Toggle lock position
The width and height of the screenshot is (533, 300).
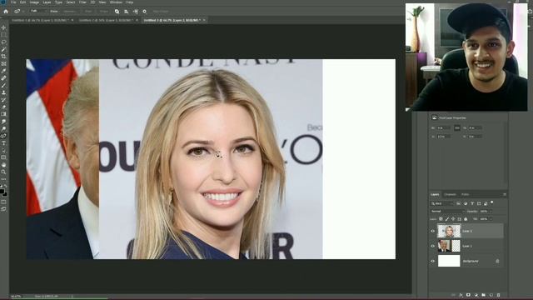[x=453, y=219]
